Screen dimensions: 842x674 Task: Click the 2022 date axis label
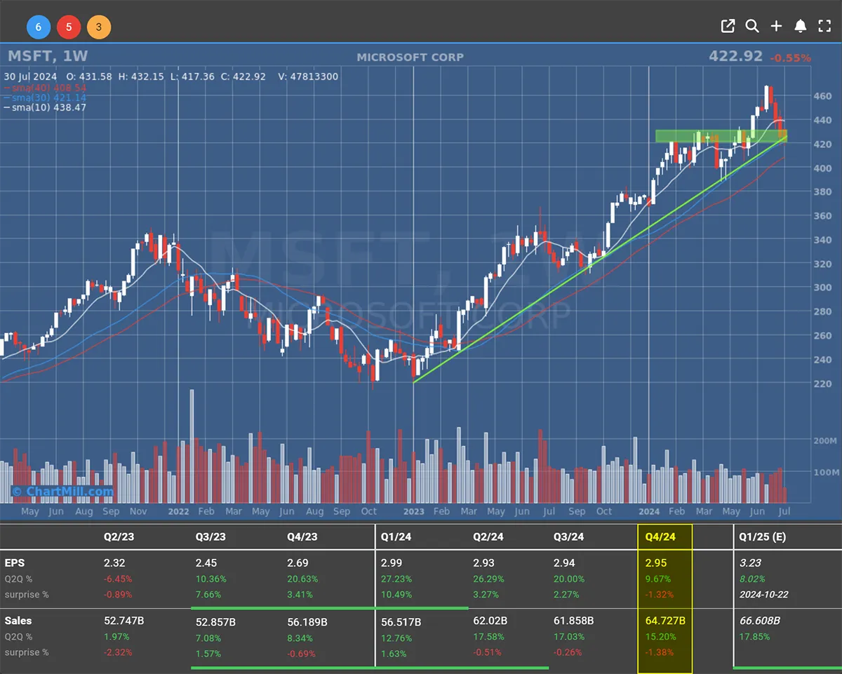178,512
